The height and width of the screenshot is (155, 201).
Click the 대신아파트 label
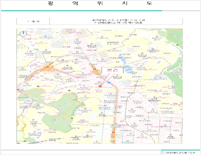27,86
